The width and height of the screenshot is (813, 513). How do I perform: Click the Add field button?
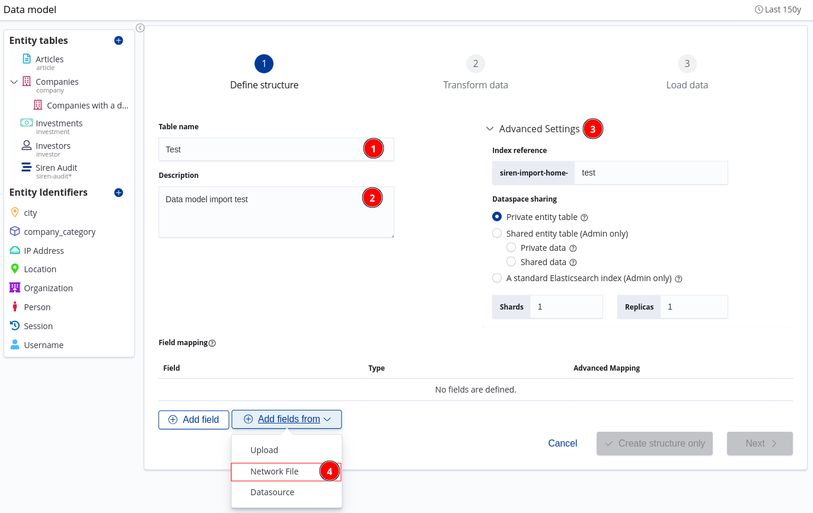tap(193, 419)
